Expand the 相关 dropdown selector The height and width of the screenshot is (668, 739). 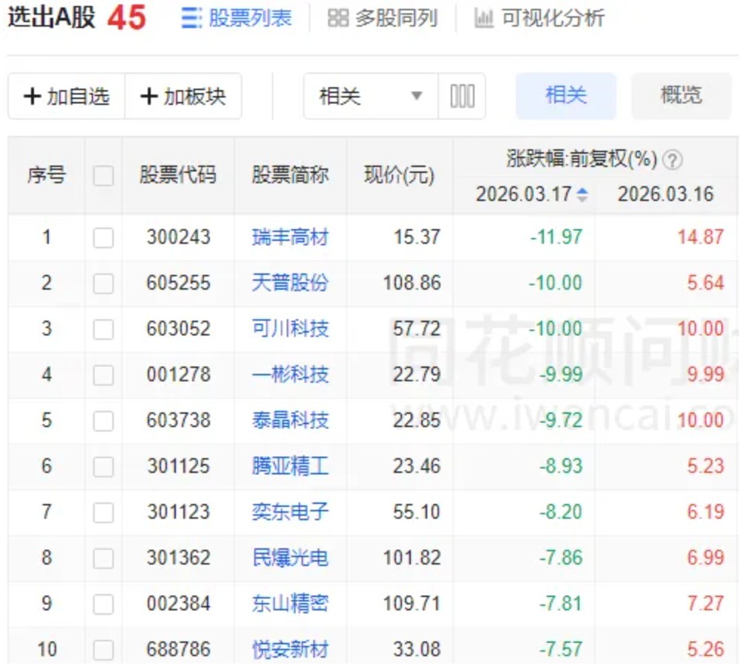pyautogui.click(x=371, y=96)
